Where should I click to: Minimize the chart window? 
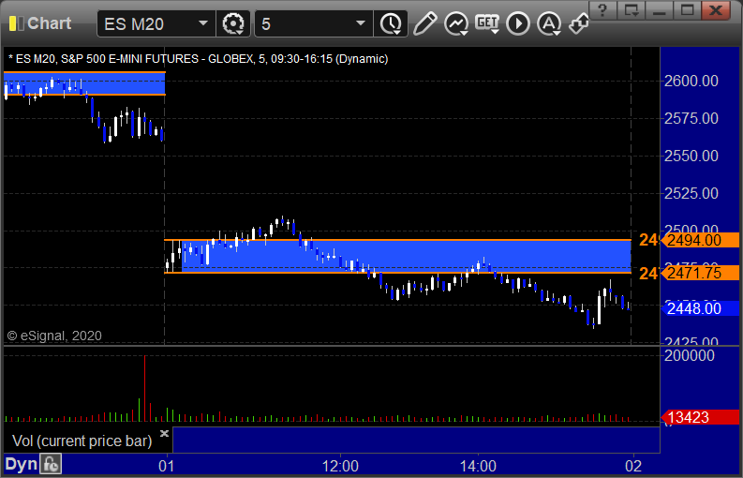pyautogui.click(x=659, y=10)
